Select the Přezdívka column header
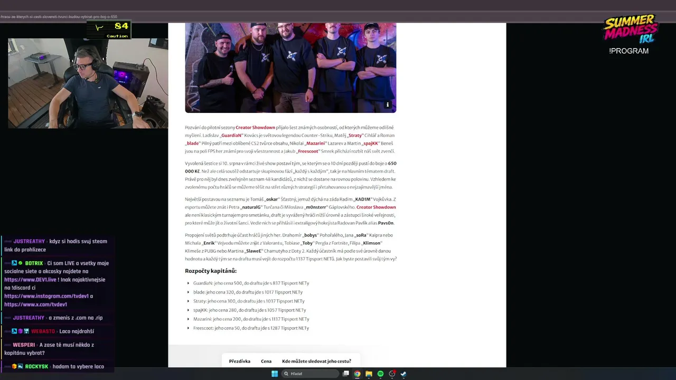Viewport: 676px width, 380px height. 240,361
